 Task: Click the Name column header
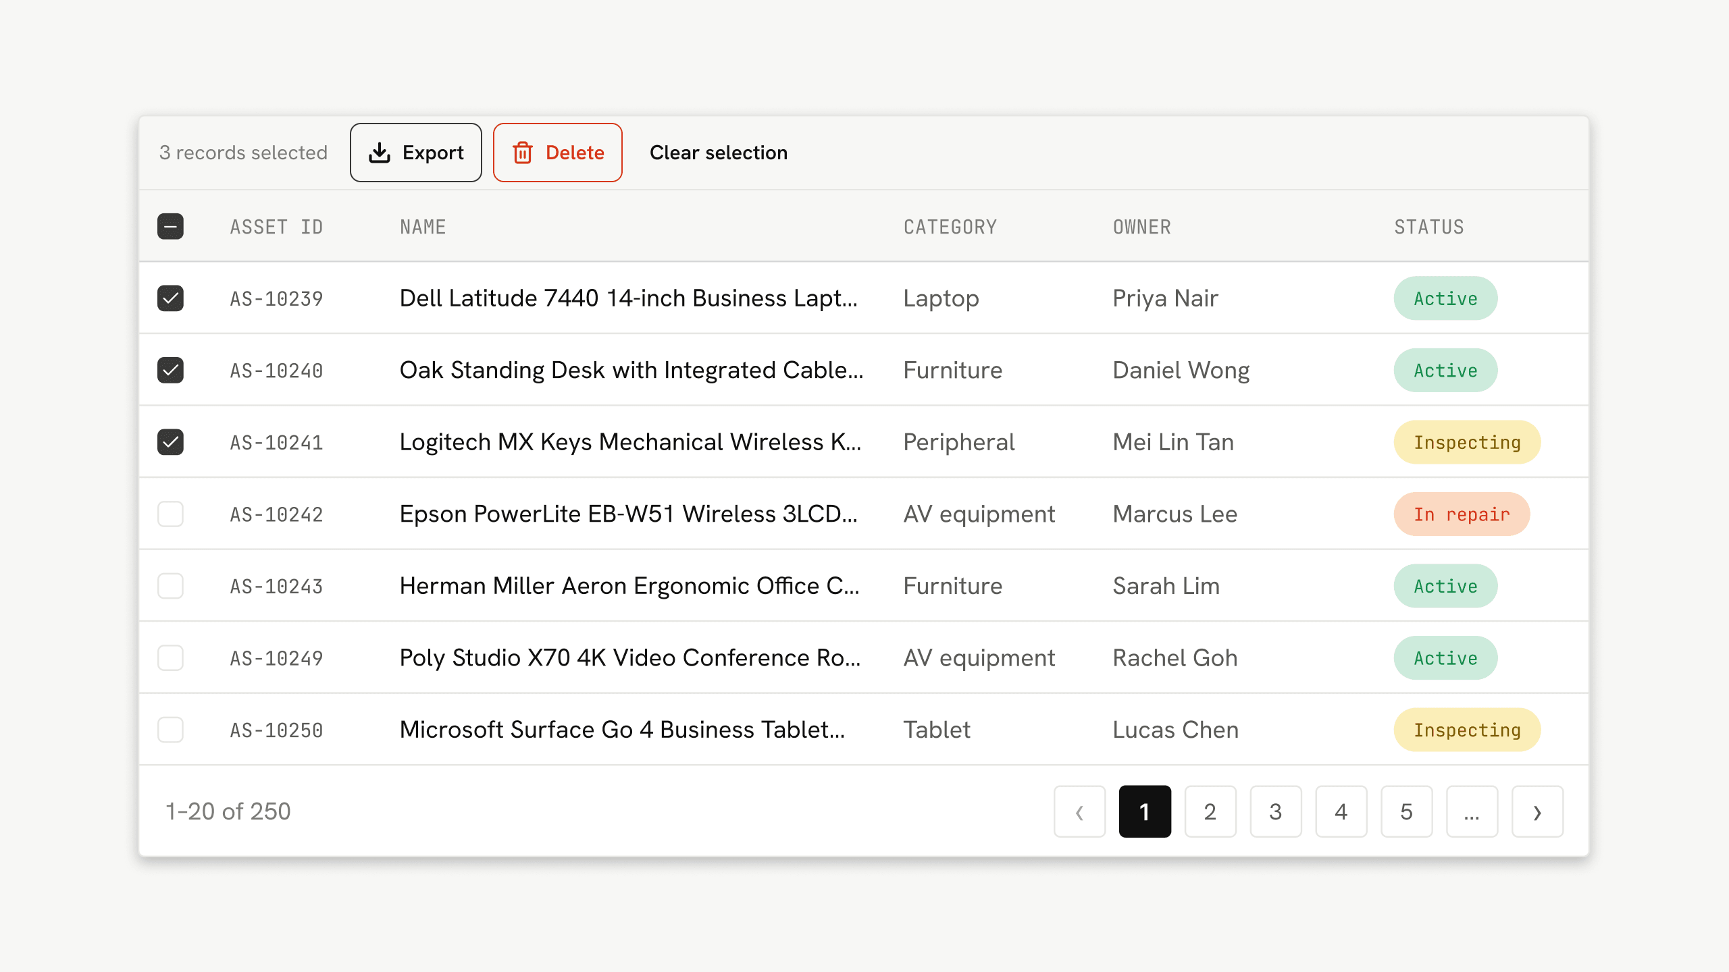(x=423, y=227)
